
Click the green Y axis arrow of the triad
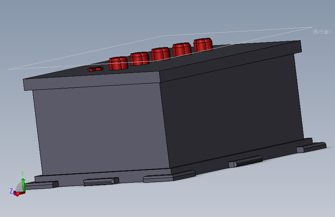click(23, 185)
